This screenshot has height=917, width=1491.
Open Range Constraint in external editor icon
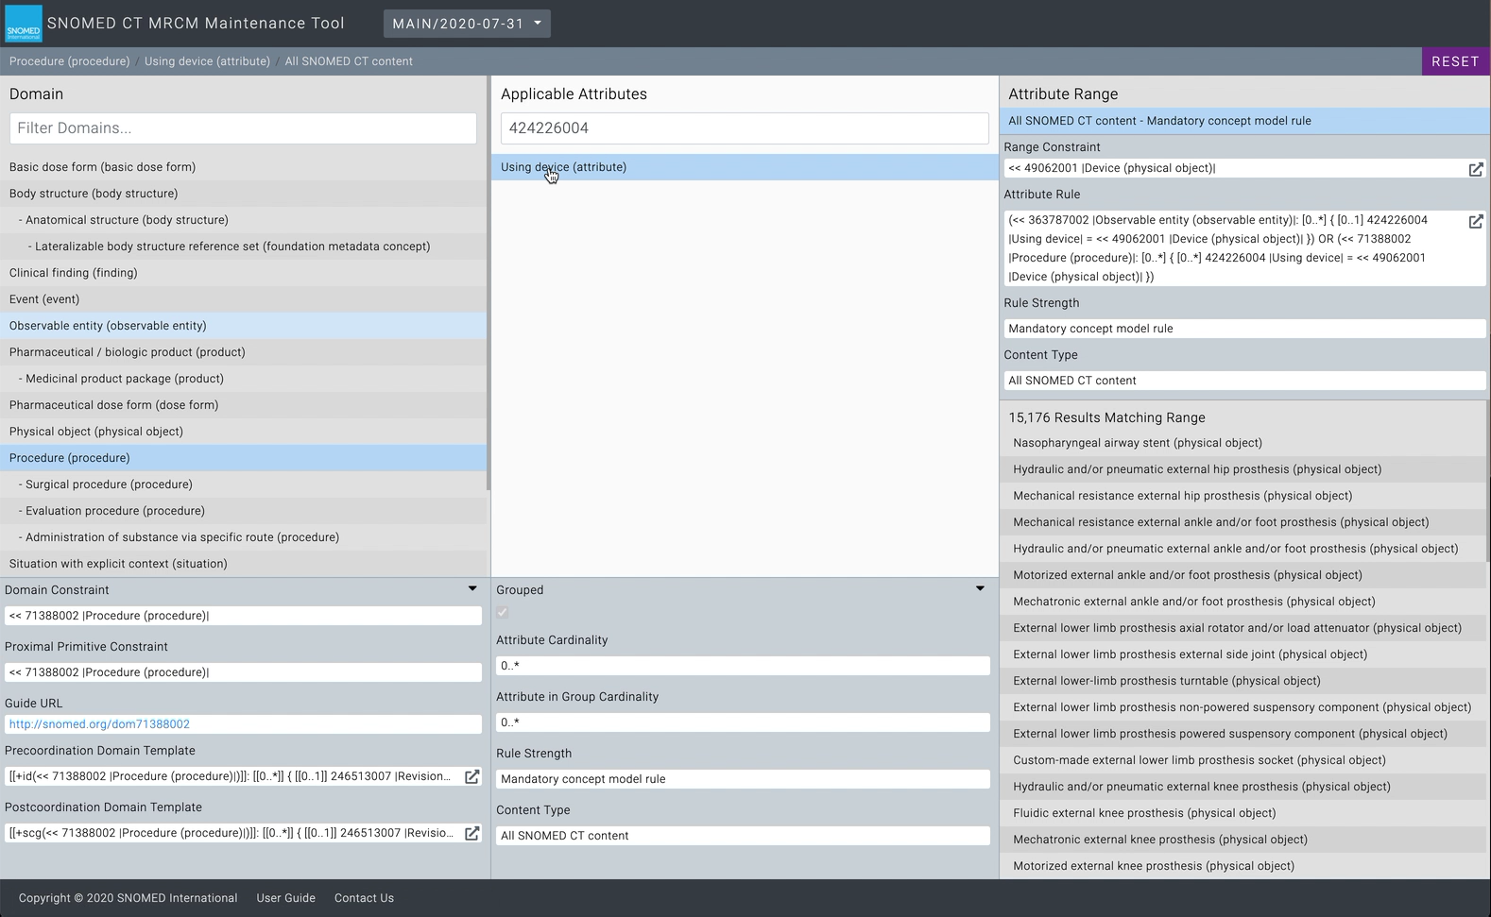tap(1475, 169)
